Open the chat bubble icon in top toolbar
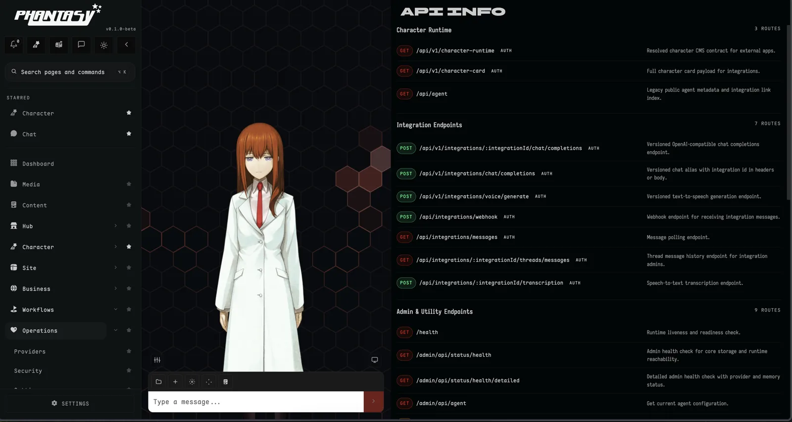Viewport: 792px width, 422px height. tap(81, 45)
